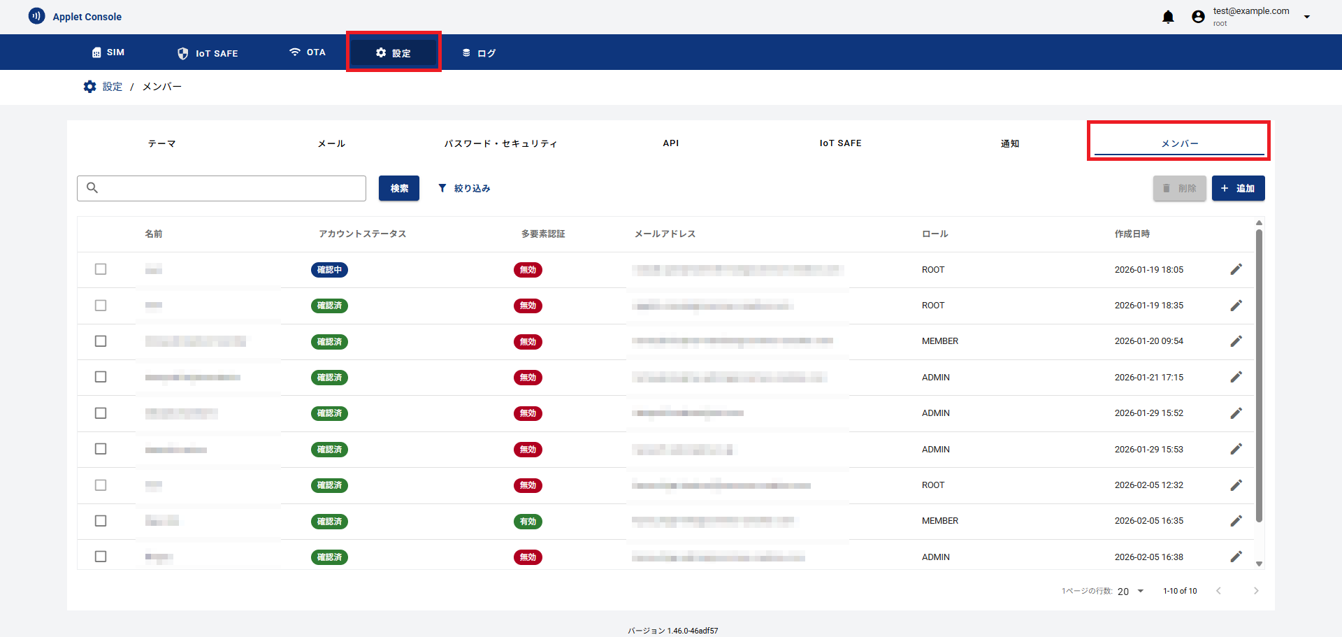
Task: Select checkbox for the 2026-01-20 09:54 member
Action: coord(101,341)
